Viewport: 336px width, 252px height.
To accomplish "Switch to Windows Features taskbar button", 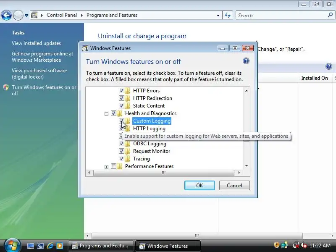I will click(x=168, y=246).
